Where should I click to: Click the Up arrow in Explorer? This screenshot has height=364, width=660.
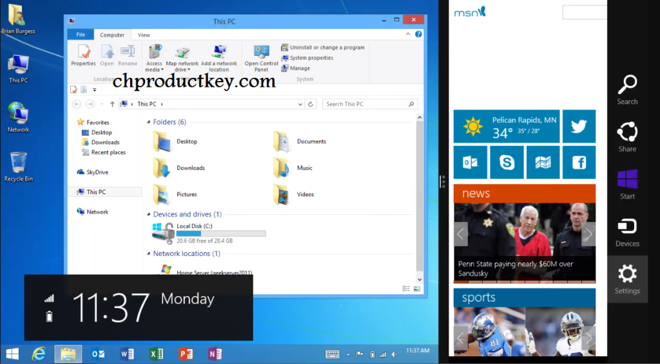point(112,104)
